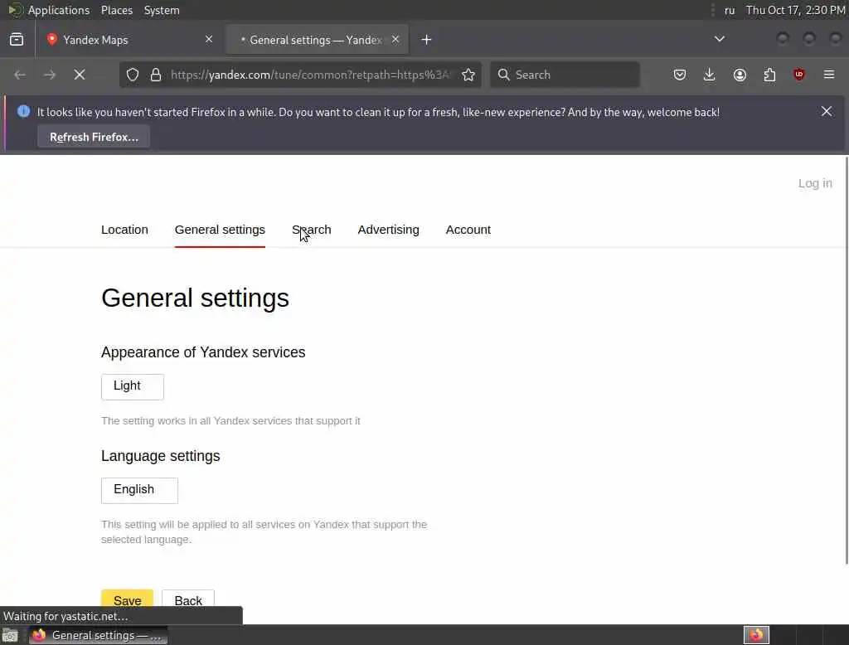Open the tracking protection shield icon
Screen dimensions: 849x645
coord(133,75)
